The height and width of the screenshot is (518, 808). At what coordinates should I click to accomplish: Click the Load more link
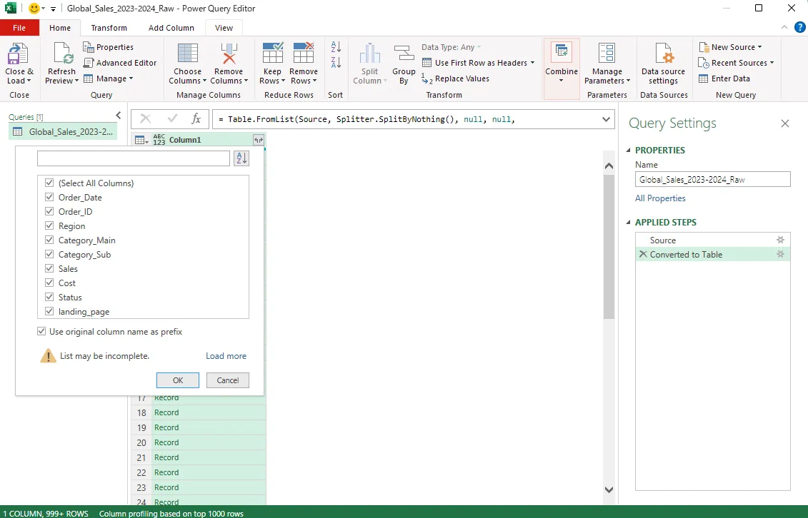click(226, 356)
